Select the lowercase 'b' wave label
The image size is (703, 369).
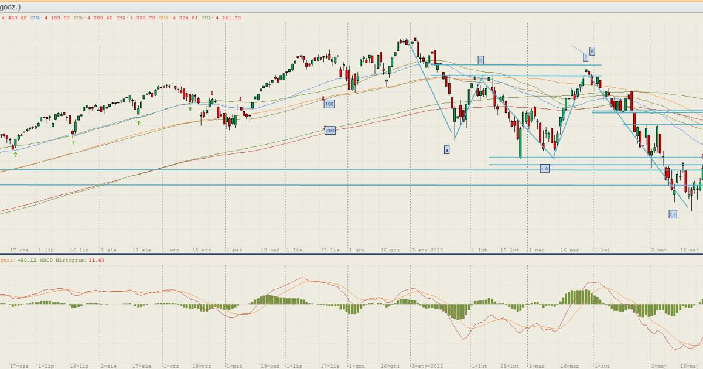480,60
